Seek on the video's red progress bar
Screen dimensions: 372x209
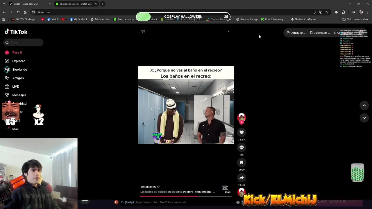point(186,196)
